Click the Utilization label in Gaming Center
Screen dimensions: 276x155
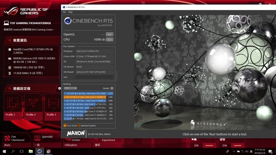[71, 145]
